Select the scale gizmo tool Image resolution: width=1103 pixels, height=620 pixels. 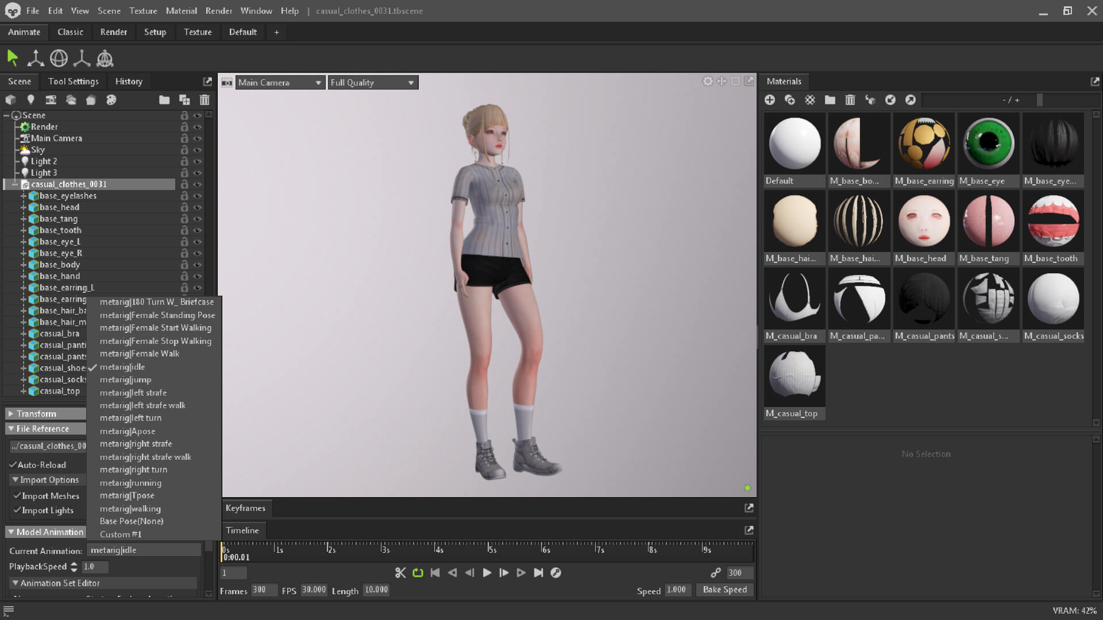pyautogui.click(x=82, y=57)
